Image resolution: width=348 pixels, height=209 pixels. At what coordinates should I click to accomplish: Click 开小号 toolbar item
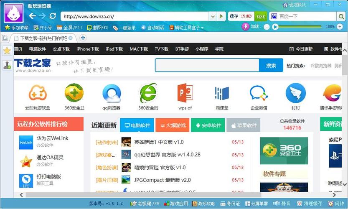point(43,28)
